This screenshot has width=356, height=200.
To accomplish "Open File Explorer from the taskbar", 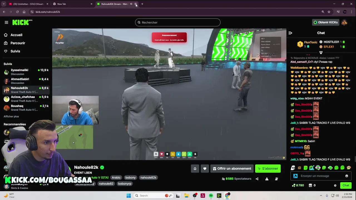I will tap(186, 196).
